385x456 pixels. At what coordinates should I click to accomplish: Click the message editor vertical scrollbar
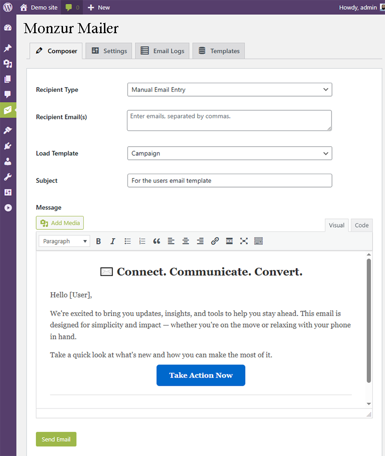(369, 320)
